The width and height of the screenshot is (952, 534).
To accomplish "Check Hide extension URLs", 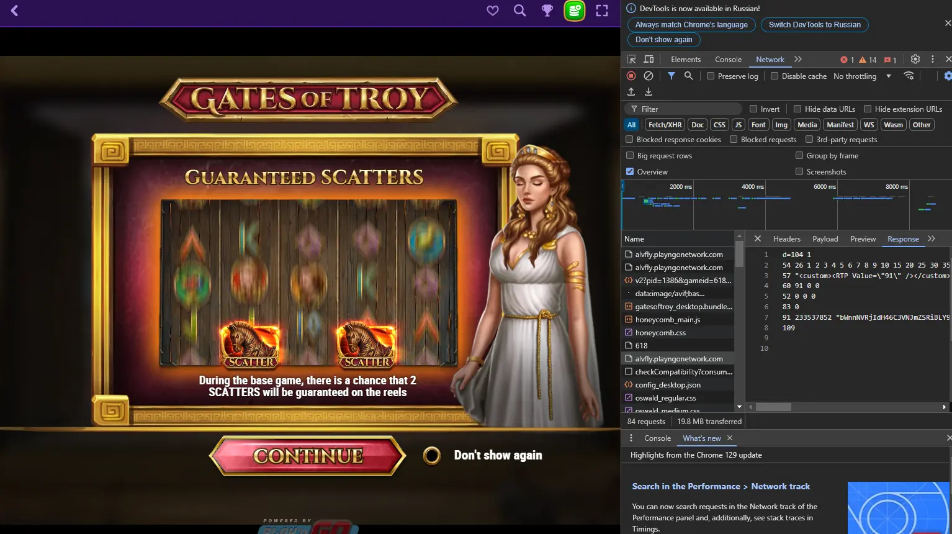I will pyautogui.click(x=868, y=109).
